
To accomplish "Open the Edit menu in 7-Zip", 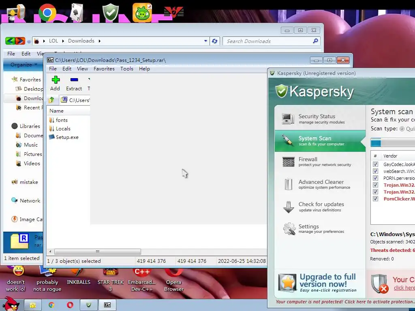I will pyautogui.click(x=67, y=69).
